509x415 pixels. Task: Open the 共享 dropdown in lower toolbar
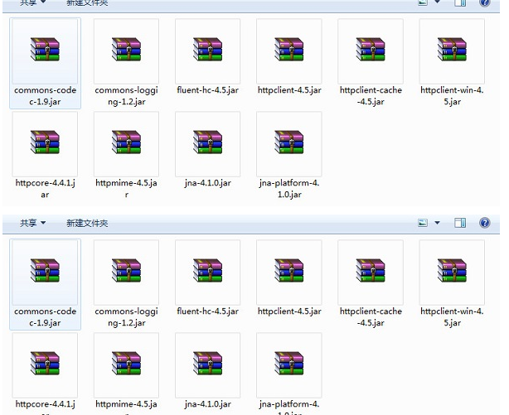[x=33, y=223]
